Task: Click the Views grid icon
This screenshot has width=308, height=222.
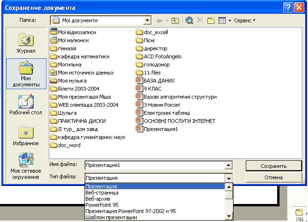Action: coord(222,20)
